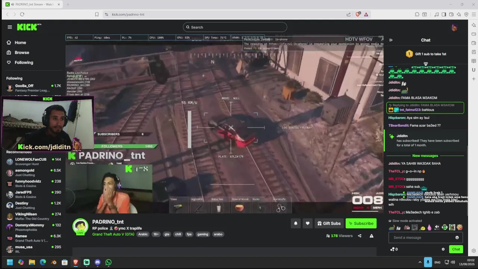Click the Brave Rewards triangle icon
The width and height of the screenshot is (478, 269).
366,14
